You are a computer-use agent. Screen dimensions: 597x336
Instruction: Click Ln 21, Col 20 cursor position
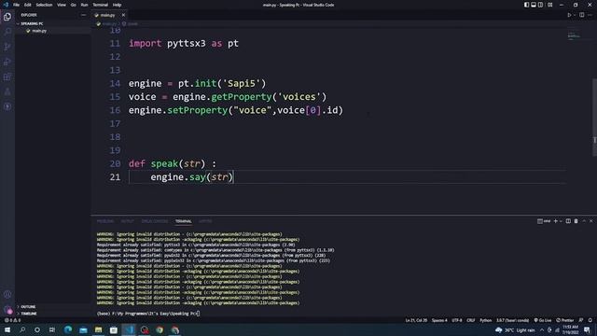[x=416, y=320]
